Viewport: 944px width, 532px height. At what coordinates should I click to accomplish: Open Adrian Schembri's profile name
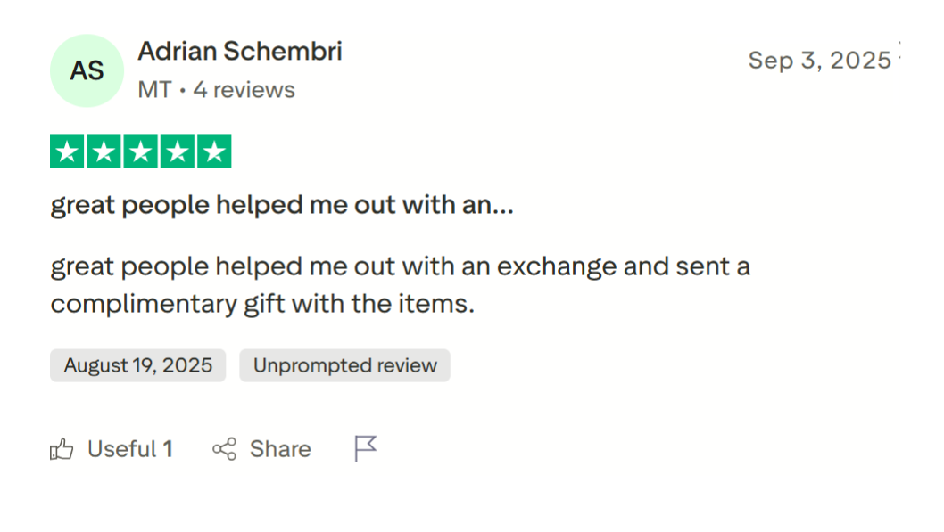click(239, 51)
